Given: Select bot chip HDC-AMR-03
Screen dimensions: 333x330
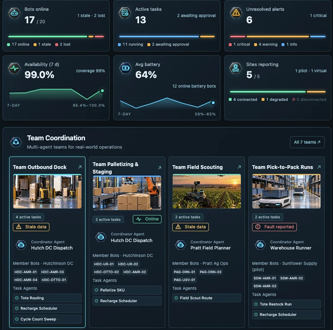Looking at the screenshot, I should point(52,272).
